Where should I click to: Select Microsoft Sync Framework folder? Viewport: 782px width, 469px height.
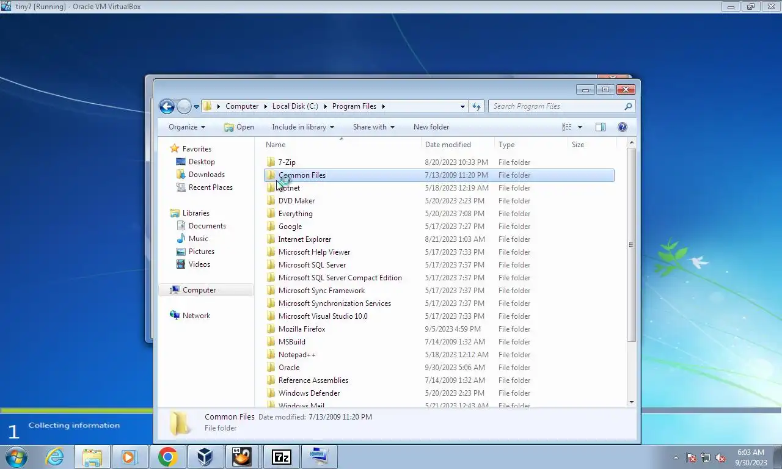(321, 291)
